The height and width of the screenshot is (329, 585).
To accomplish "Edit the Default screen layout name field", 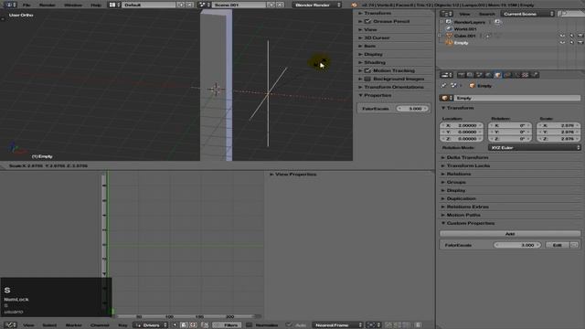I will [149, 5].
